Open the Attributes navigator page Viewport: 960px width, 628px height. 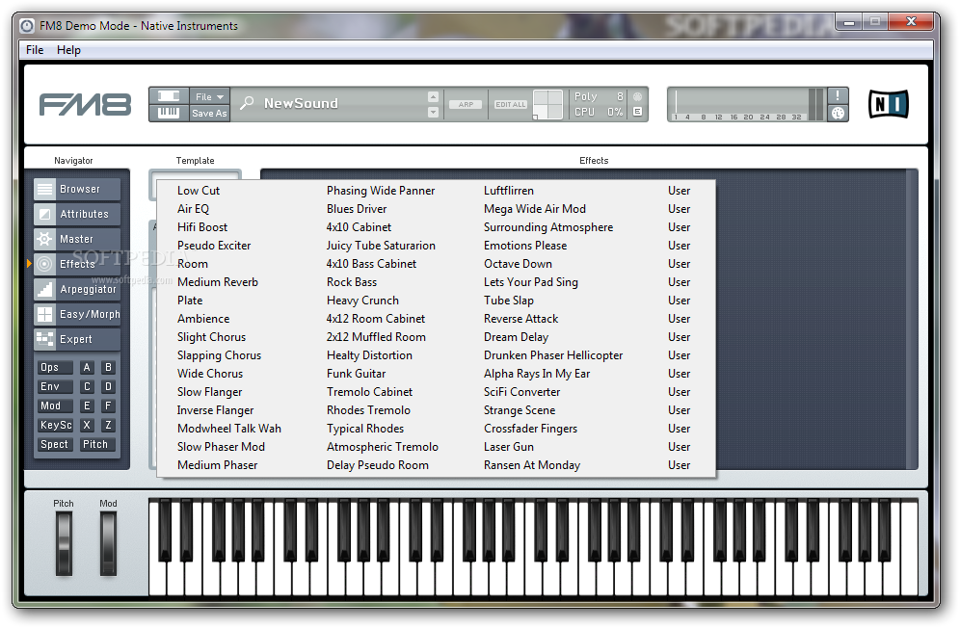point(77,214)
